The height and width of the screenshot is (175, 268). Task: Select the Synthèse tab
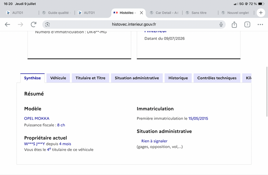32,78
